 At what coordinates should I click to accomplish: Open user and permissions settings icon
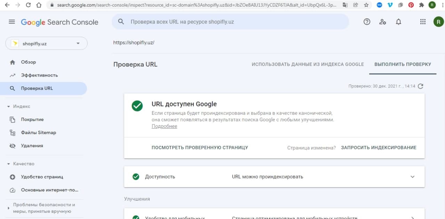383,22
